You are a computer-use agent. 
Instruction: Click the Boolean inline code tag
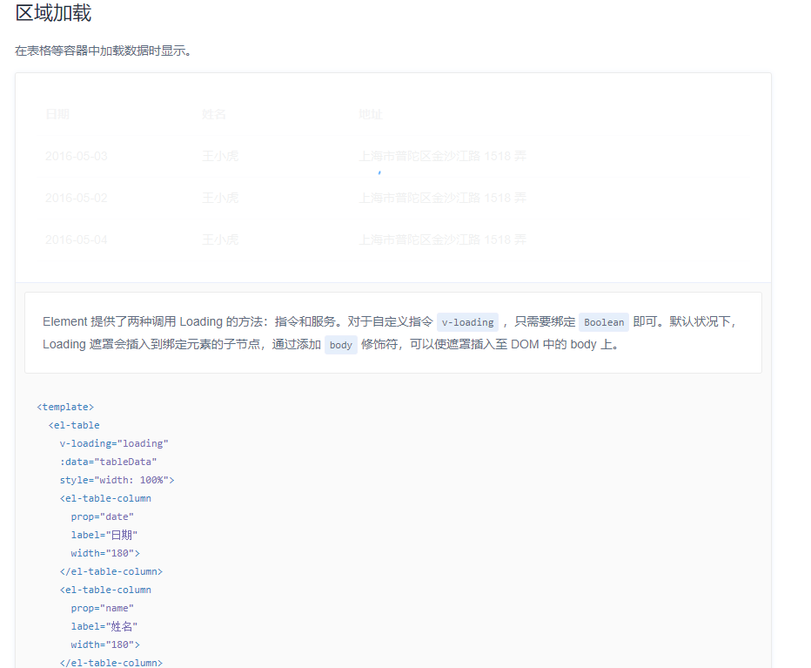pos(604,322)
